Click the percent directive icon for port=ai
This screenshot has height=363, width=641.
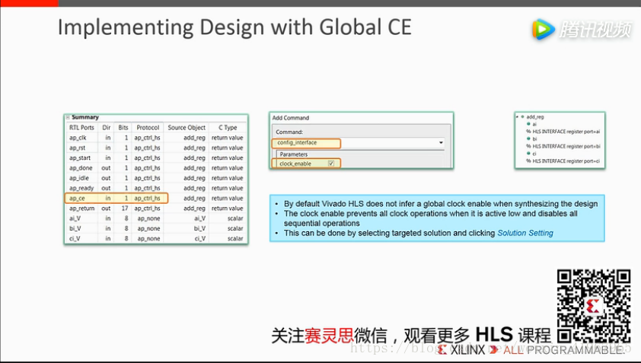(528, 132)
